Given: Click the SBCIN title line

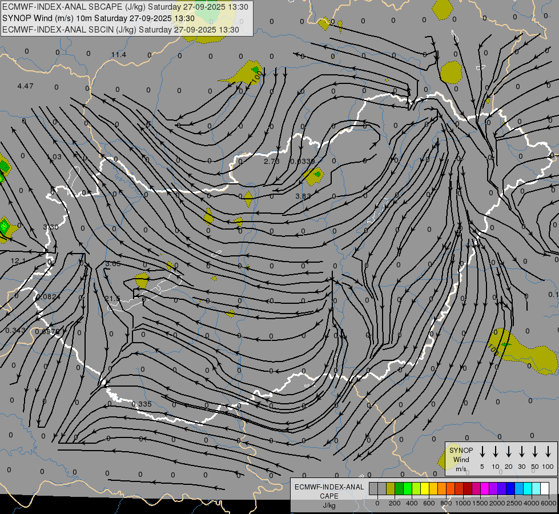Looking at the screenshot, I should pyautogui.click(x=120, y=30).
